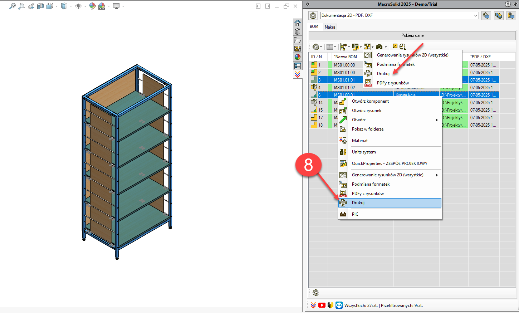The width and height of the screenshot is (519, 313).
Task: Open MacroSolid settings gear in title bar
Action: (508, 4)
